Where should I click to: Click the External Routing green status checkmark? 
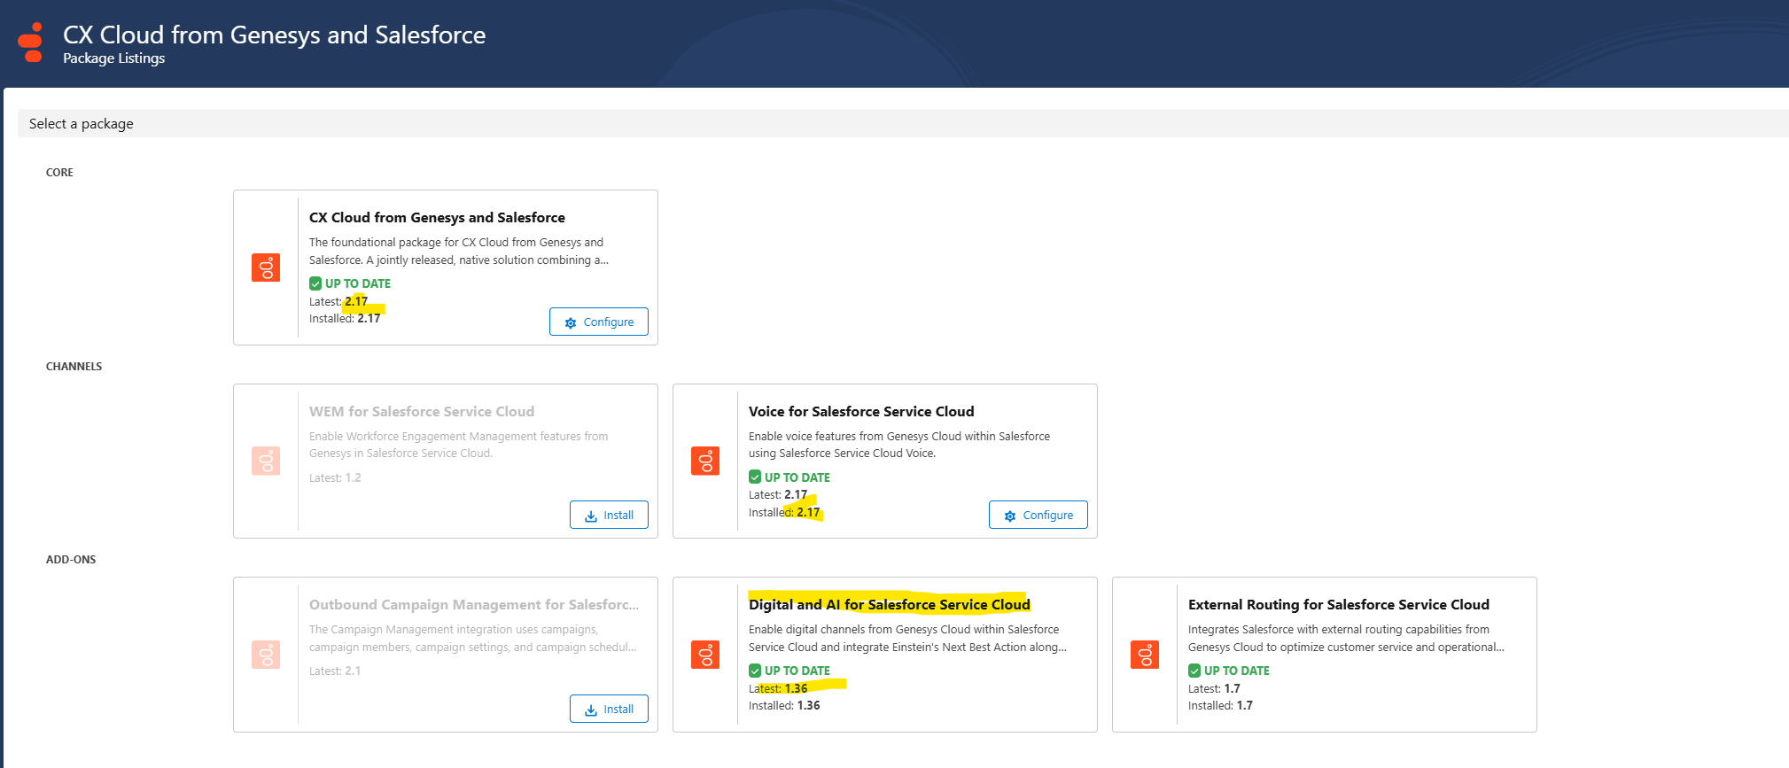[x=1194, y=671]
